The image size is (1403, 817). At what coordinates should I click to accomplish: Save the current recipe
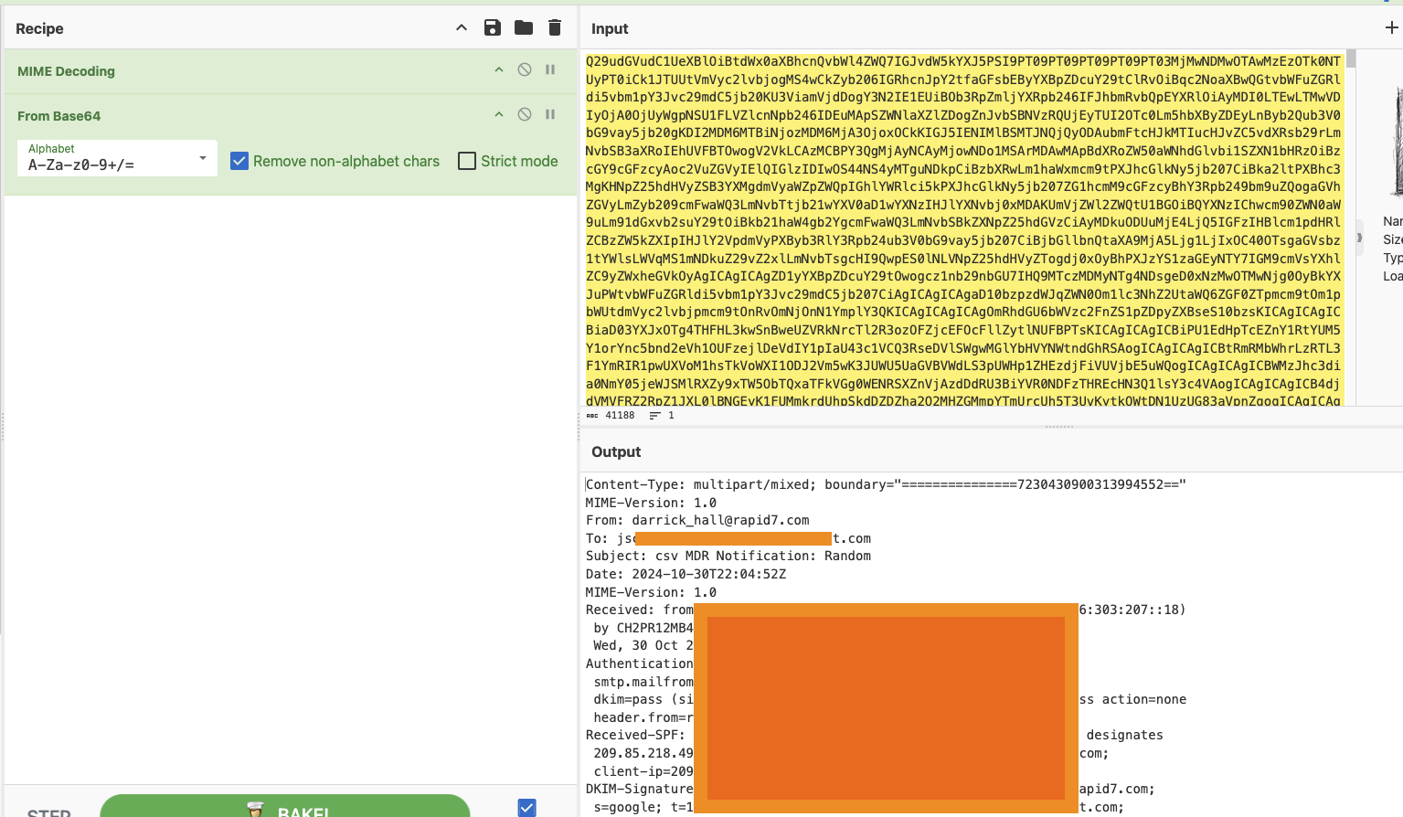point(493,27)
